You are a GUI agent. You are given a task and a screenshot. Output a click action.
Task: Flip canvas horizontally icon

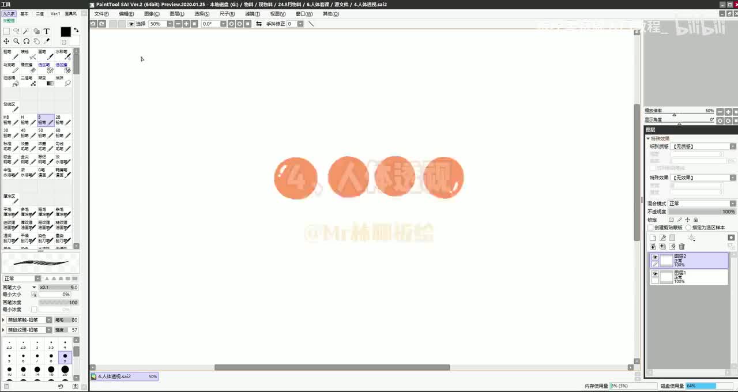coord(259,24)
